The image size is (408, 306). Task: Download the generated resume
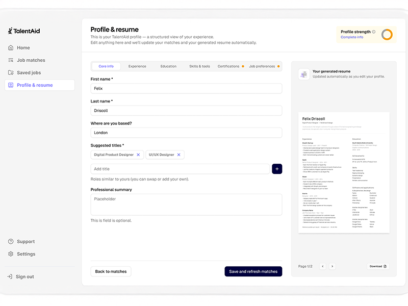(x=378, y=266)
